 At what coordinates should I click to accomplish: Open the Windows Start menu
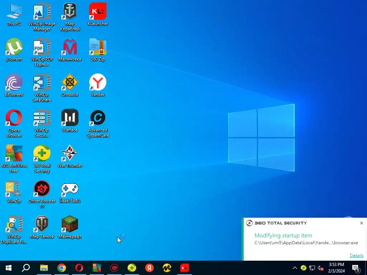(9, 268)
